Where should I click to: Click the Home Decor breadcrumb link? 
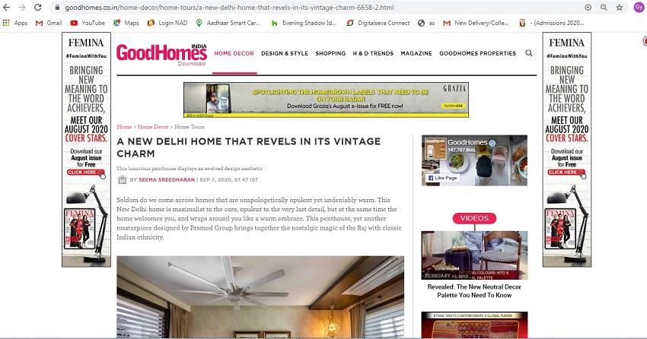click(153, 127)
